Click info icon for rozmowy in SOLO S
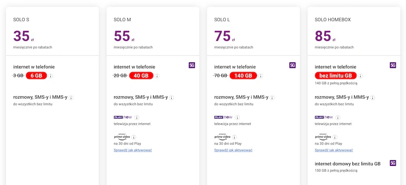This screenshot has width=406, height=185. (x=71, y=98)
